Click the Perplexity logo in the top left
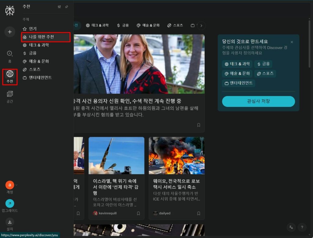The height and width of the screenshot is (238, 313). pos(9,10)
